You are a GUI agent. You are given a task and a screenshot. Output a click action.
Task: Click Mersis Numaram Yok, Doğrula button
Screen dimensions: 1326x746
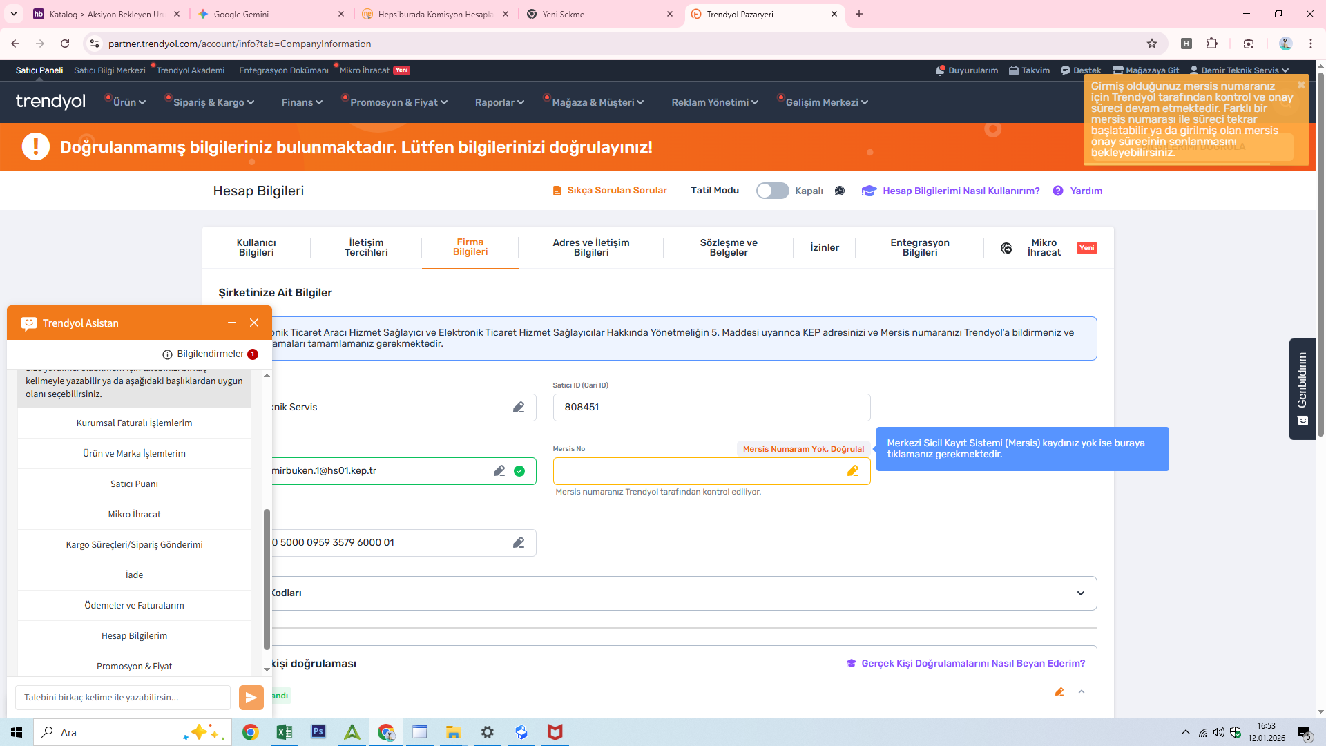pyautogui.click(x=803, y=449)
